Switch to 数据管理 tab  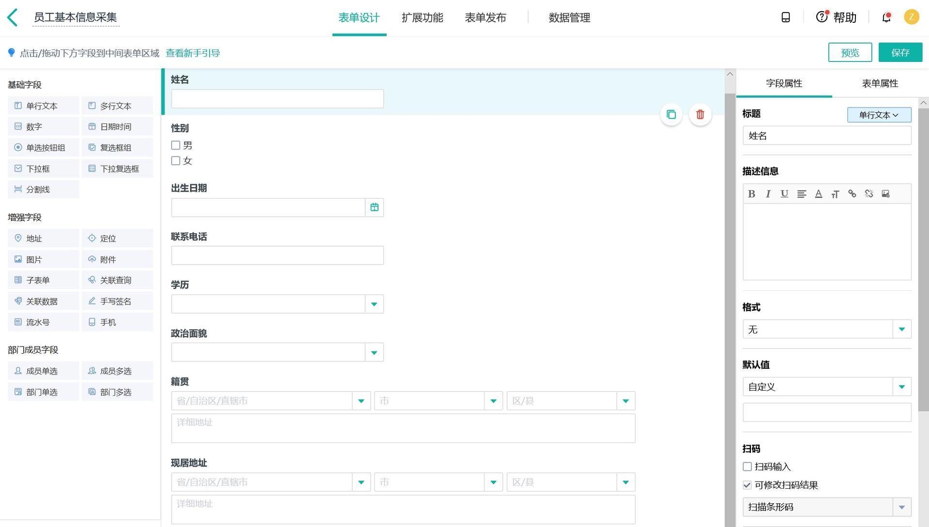[x=569, y=18]
